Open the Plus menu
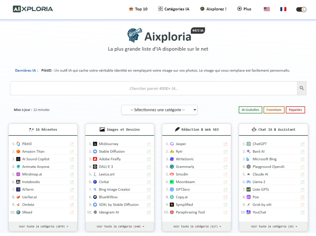The image size is (316, 236). click(244, 9)
